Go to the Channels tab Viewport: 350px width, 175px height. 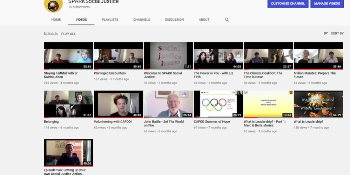pos(142,20)
